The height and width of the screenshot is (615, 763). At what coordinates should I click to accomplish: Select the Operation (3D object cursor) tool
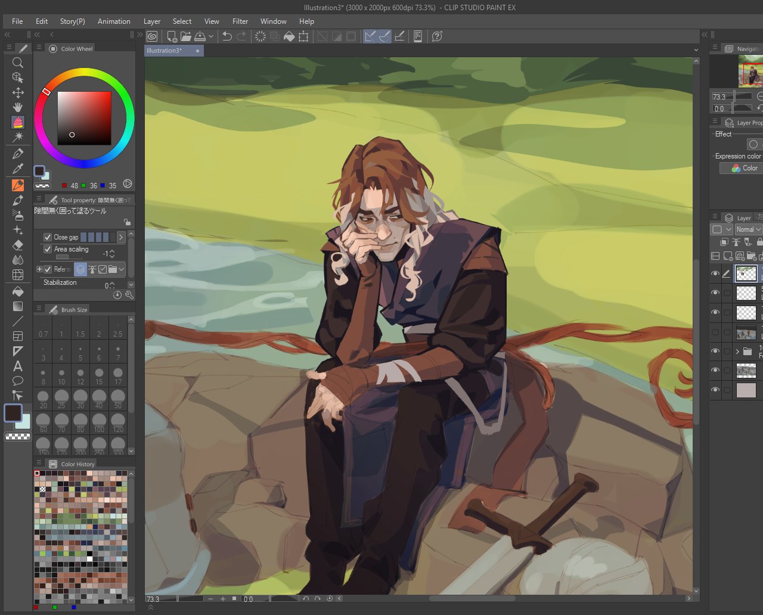18,77
